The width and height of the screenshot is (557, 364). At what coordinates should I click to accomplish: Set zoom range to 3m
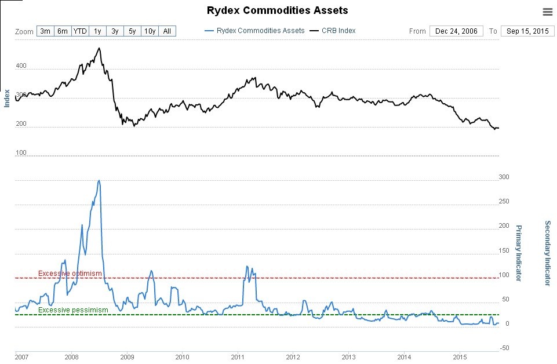(x=45, y=31)
